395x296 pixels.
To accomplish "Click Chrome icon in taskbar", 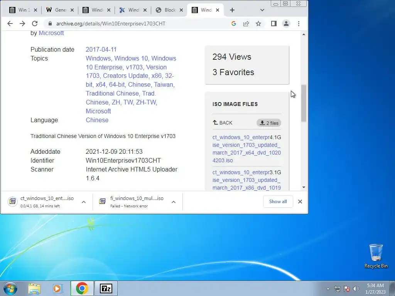I will 82,288.
